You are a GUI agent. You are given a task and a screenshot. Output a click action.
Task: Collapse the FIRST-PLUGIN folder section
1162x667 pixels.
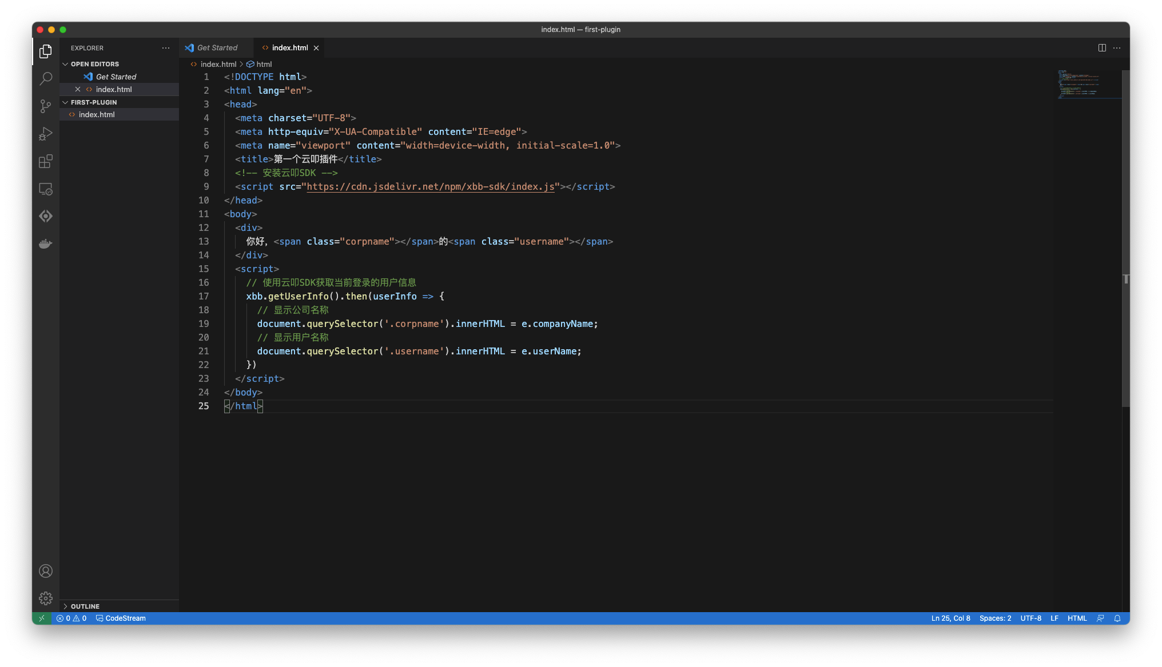click(93, 102)
